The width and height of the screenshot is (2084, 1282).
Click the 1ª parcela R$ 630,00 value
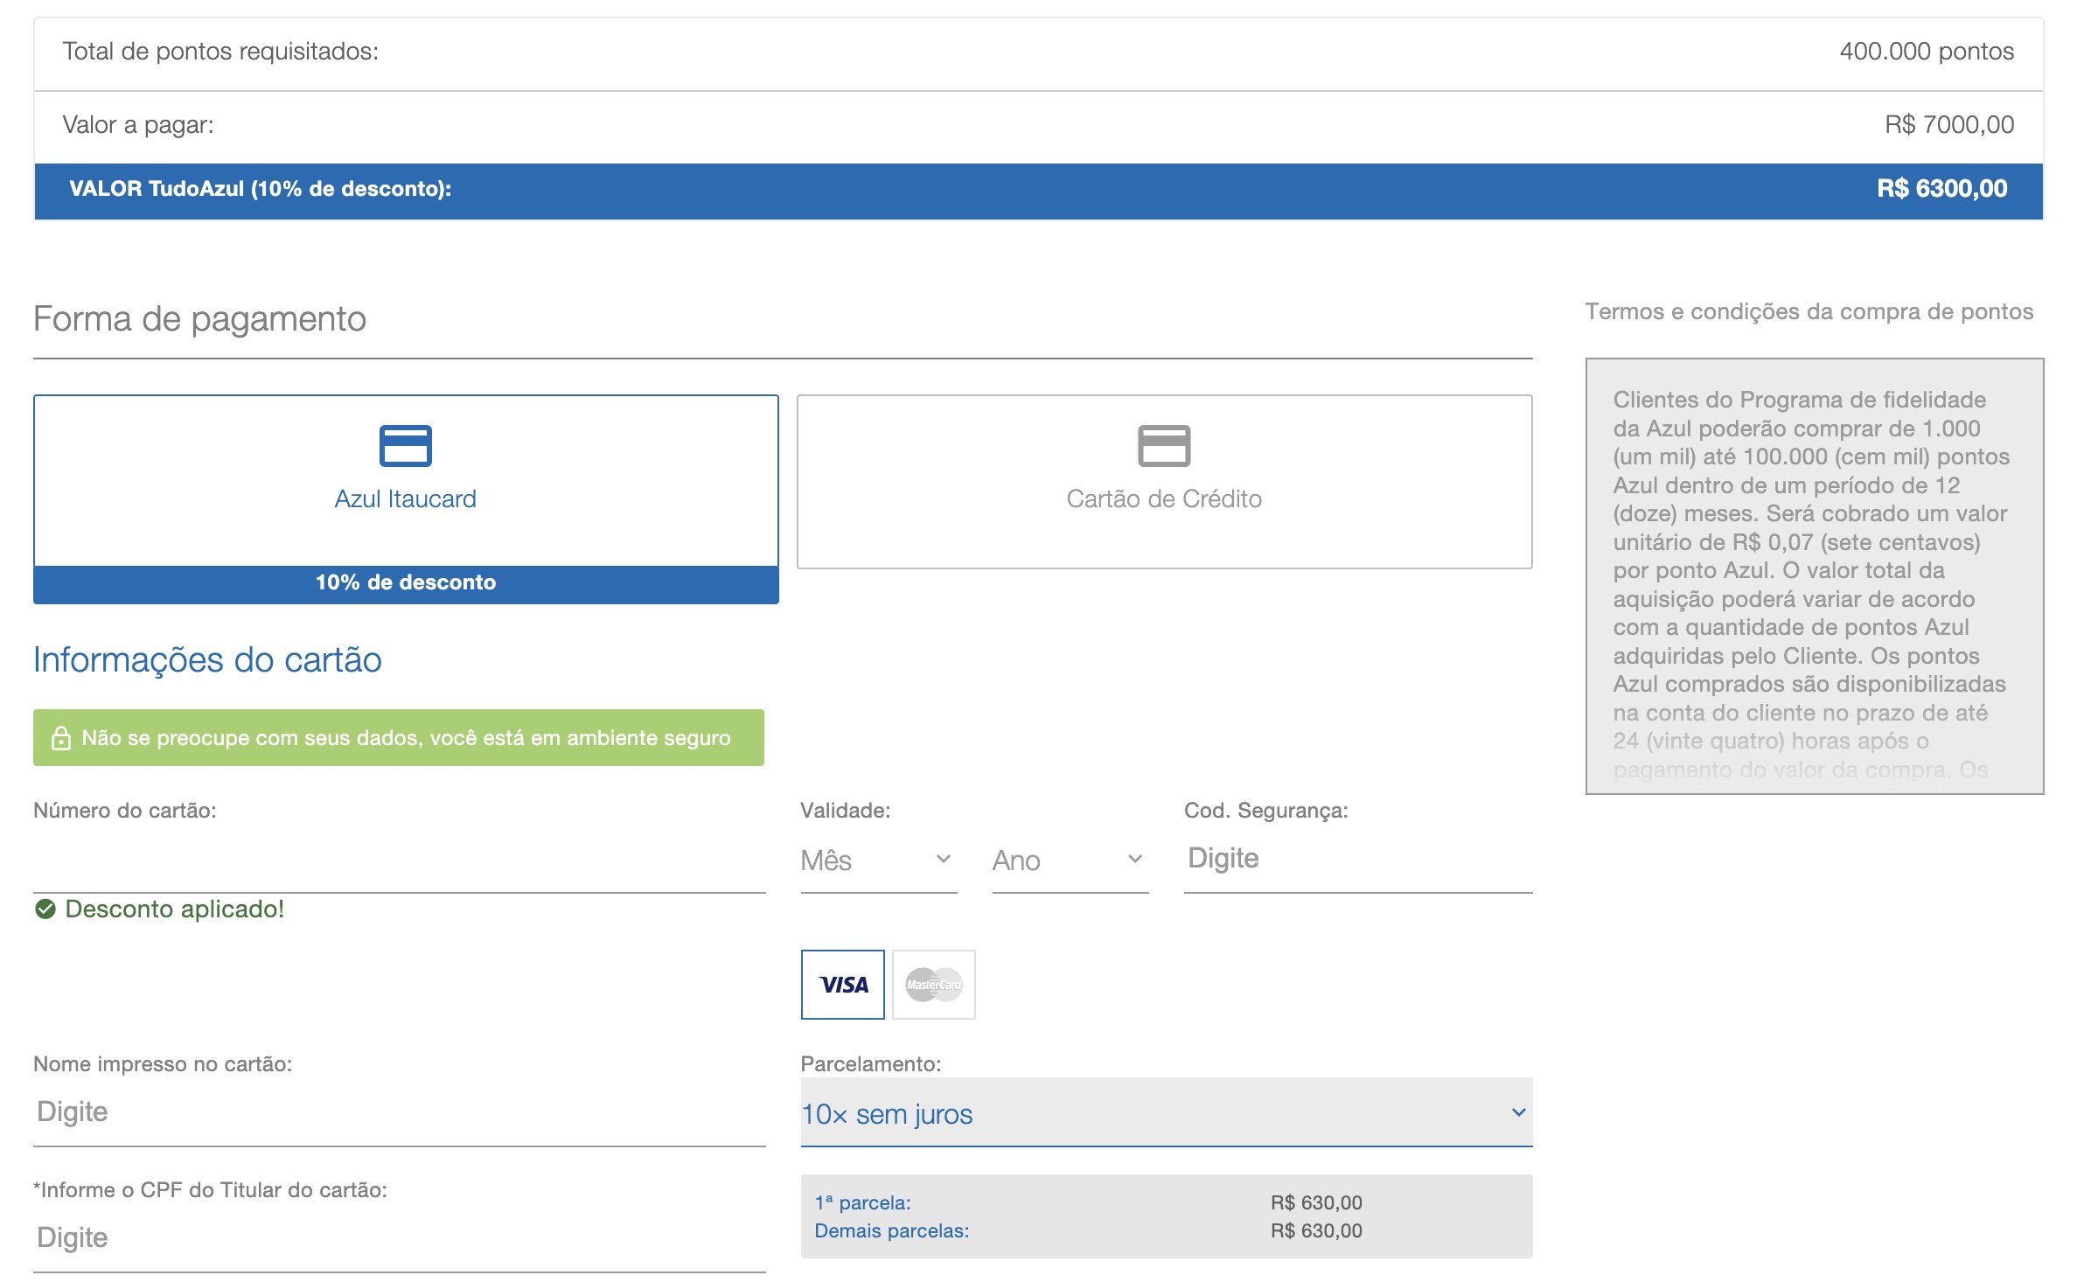coord(1316,1203)
